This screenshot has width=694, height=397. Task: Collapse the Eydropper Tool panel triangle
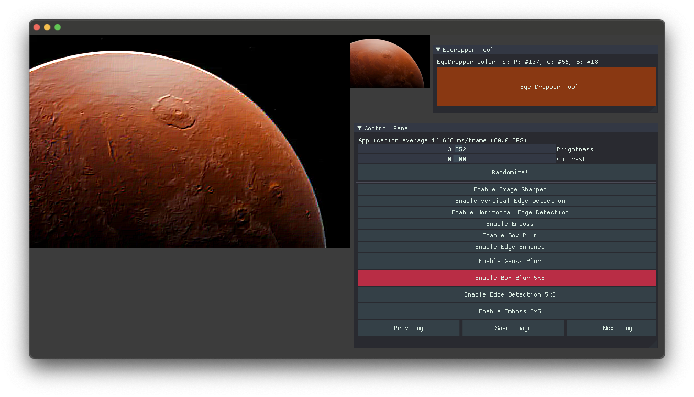coord(438,49)
